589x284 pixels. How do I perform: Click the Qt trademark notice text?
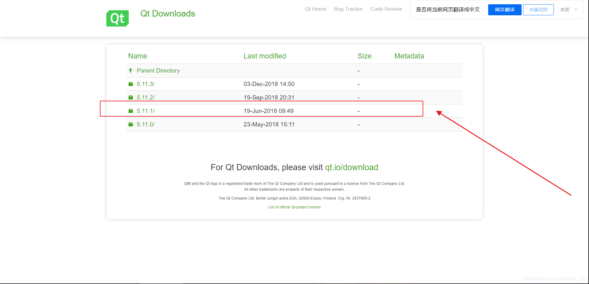[x=294, y=186]
